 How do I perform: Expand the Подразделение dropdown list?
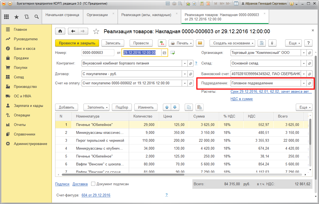(x=304, y=83)
